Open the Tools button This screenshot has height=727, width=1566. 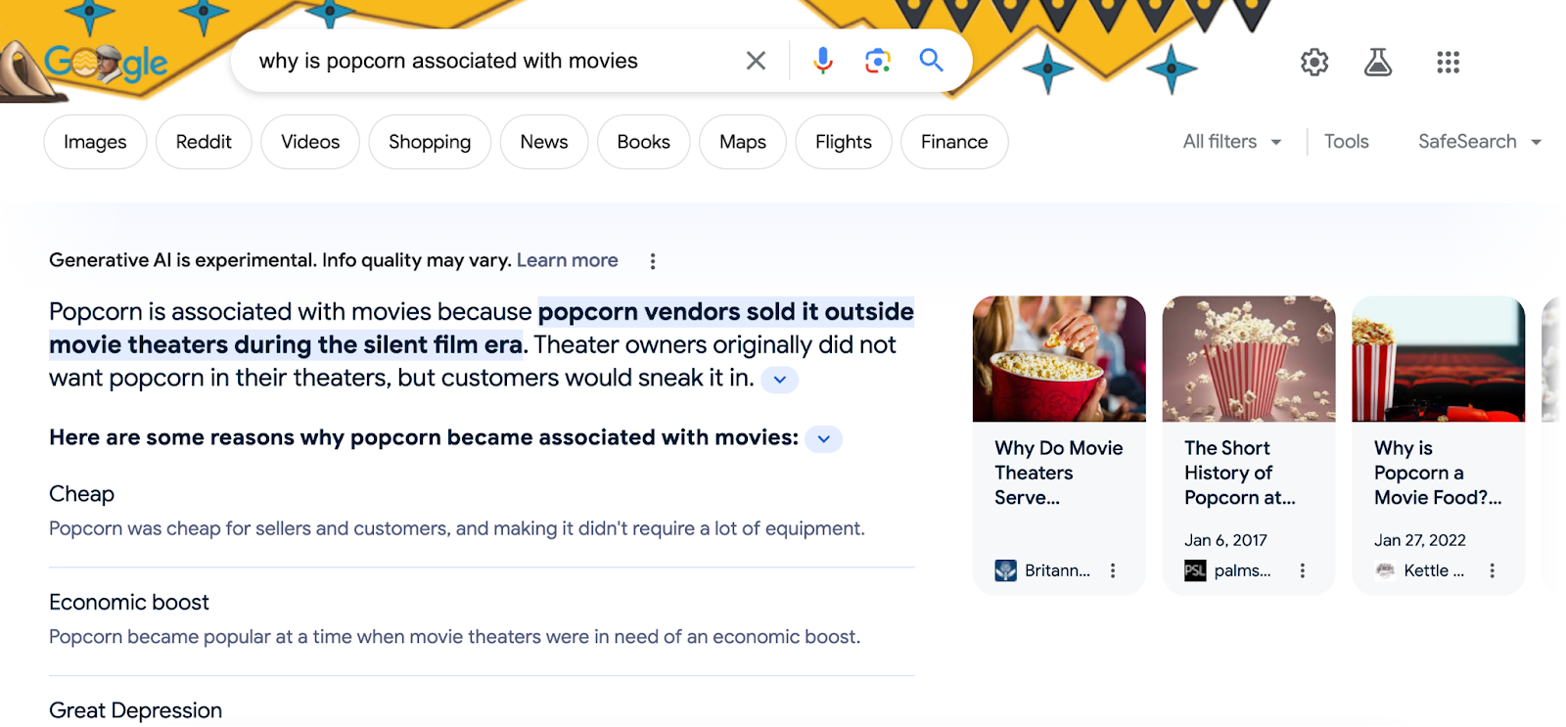(1346, 142)
